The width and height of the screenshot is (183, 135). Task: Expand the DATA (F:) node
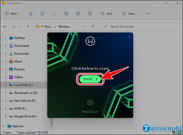point(5,109)
